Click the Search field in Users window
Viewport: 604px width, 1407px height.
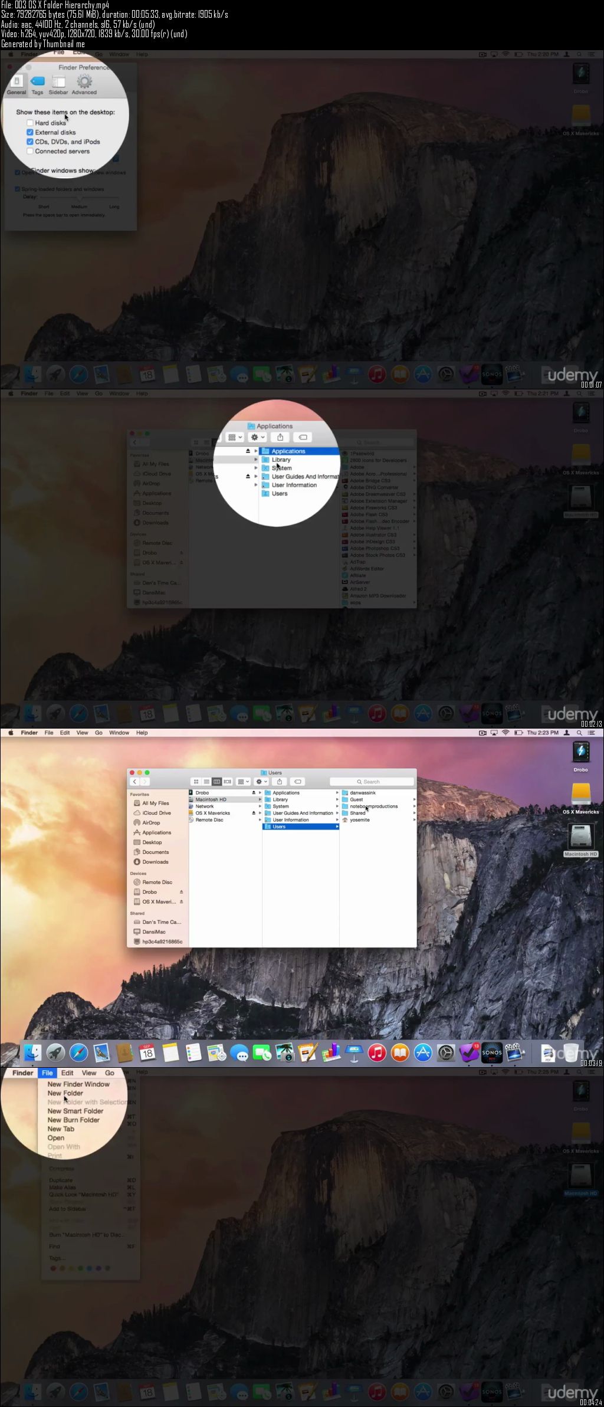point(372,782)
